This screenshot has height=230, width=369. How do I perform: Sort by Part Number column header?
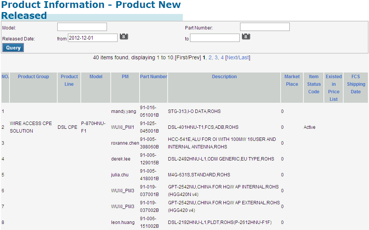tap(154, 77)
